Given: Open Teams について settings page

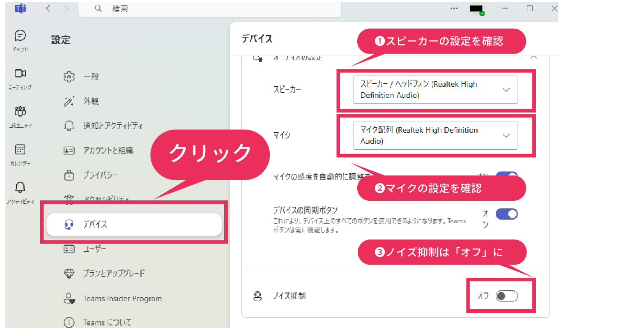Looking at the screenshot, I should point(107,322).
